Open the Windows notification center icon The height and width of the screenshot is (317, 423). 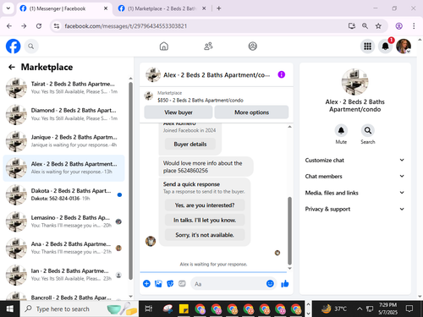(x=409, y=309)
